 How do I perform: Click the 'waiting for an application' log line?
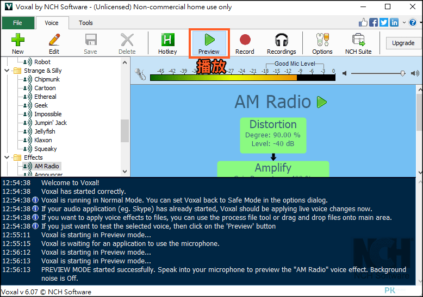(x=130, y=244)
